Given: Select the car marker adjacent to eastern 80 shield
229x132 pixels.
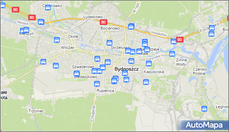Looking at the screenshot, I should [174, 41].
